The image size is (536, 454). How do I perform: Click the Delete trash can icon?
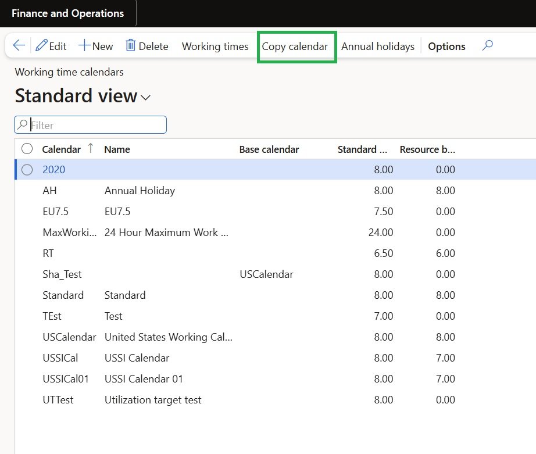(131, 46)
